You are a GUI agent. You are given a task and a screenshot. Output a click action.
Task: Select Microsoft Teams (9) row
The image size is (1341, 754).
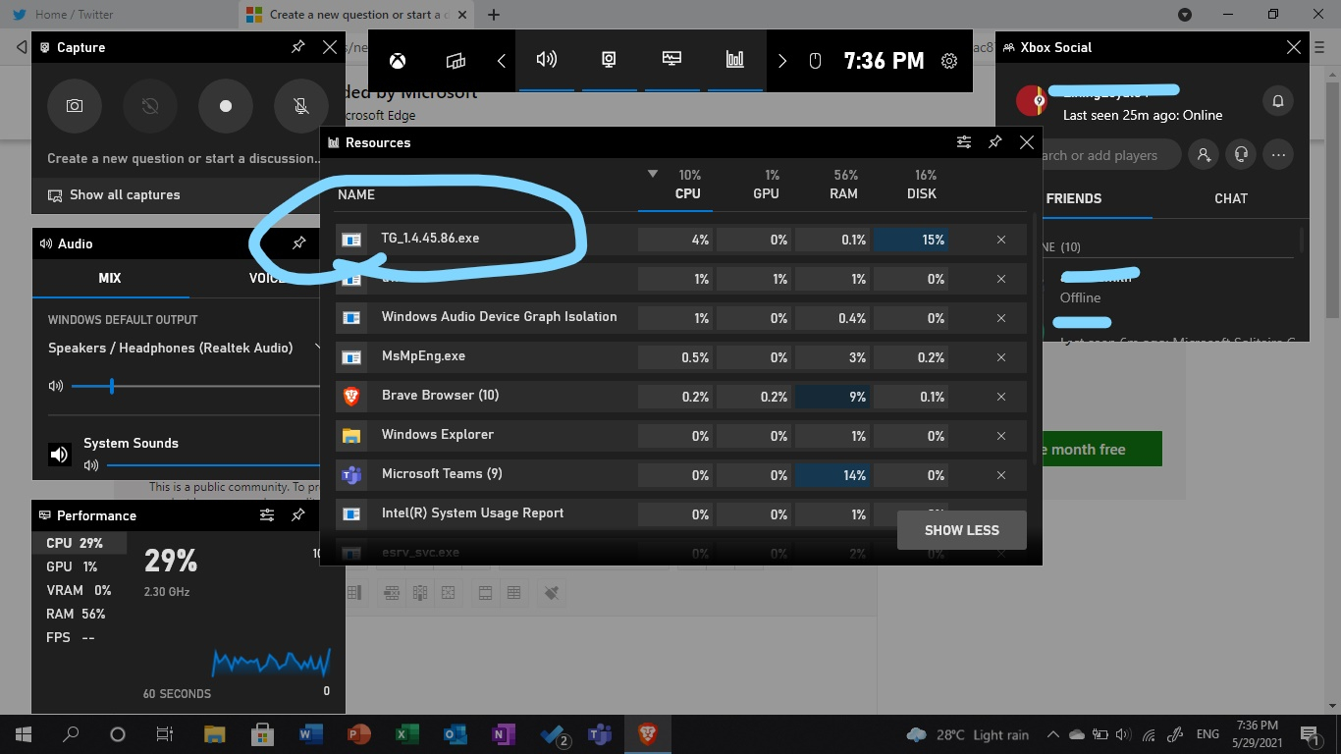pos(681,474)
